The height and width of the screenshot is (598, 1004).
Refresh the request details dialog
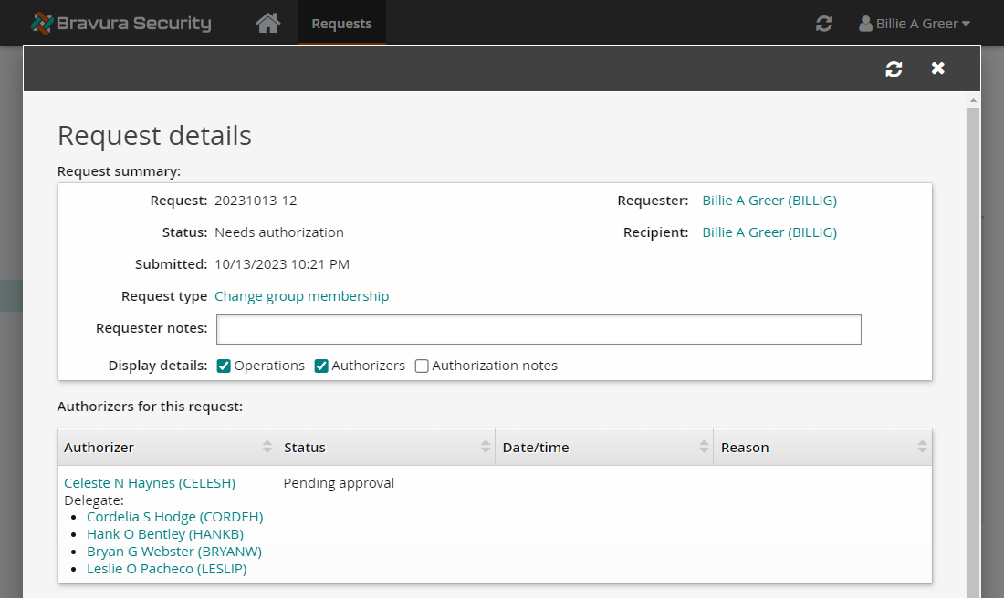894,68
